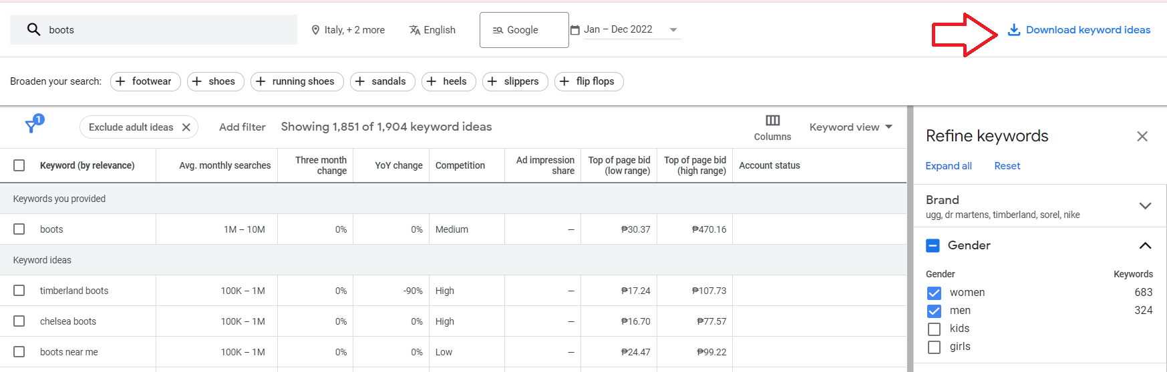The image size is (1167, 372).
Task: Add footwear to broaden search
Action: tap(145, 81)
